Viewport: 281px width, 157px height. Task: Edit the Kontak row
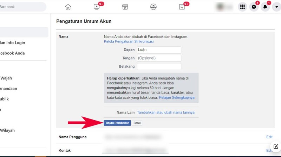coord(269,150)
